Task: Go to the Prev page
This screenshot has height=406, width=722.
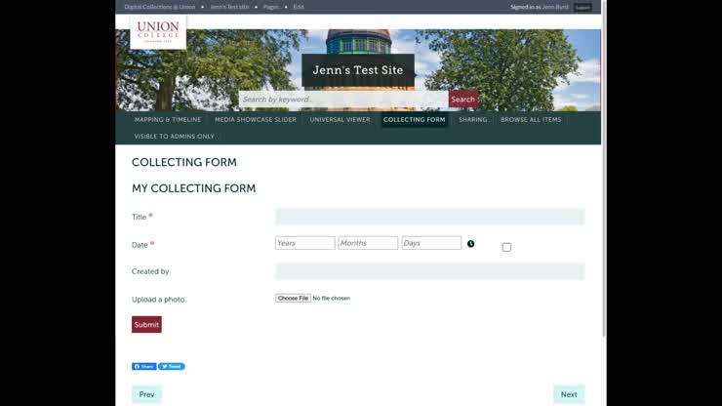Action: (146, 394)
